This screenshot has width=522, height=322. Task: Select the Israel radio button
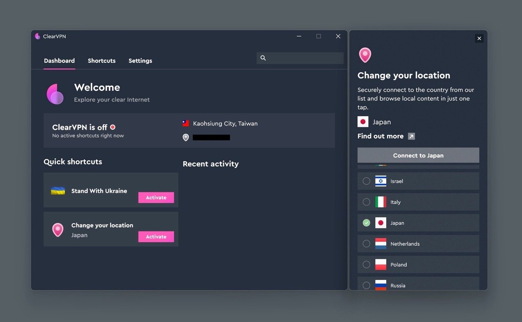[367, 181]
